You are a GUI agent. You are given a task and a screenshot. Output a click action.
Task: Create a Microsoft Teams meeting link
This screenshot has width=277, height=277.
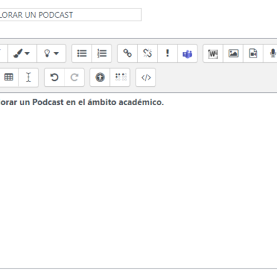tap(188, 53)
